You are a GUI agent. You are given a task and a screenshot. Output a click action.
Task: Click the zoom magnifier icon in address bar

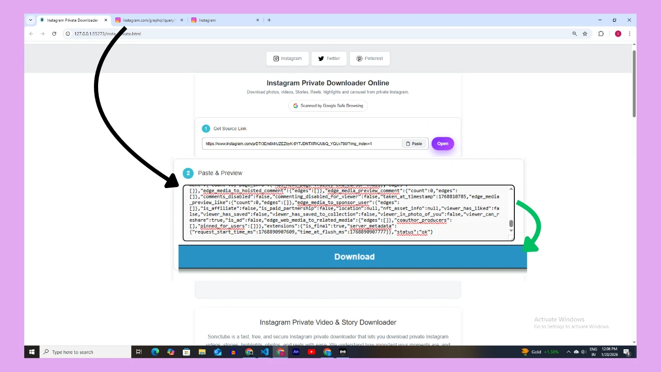[x=574, y=34]
